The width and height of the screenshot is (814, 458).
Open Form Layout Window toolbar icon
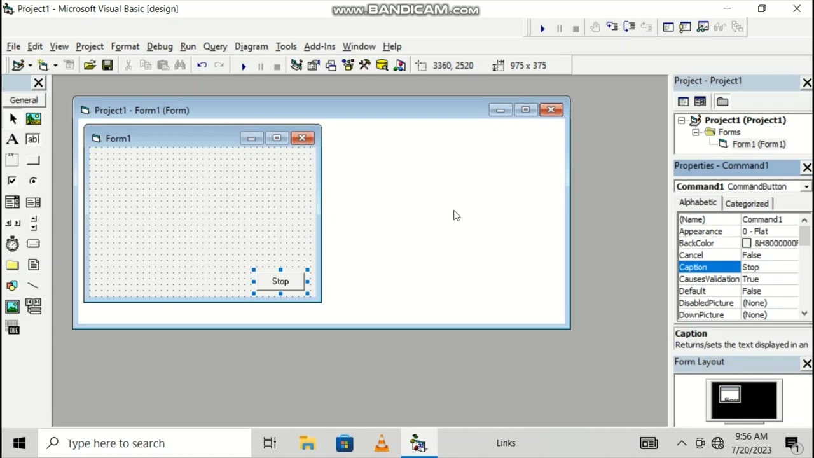(x=331, y=66)
